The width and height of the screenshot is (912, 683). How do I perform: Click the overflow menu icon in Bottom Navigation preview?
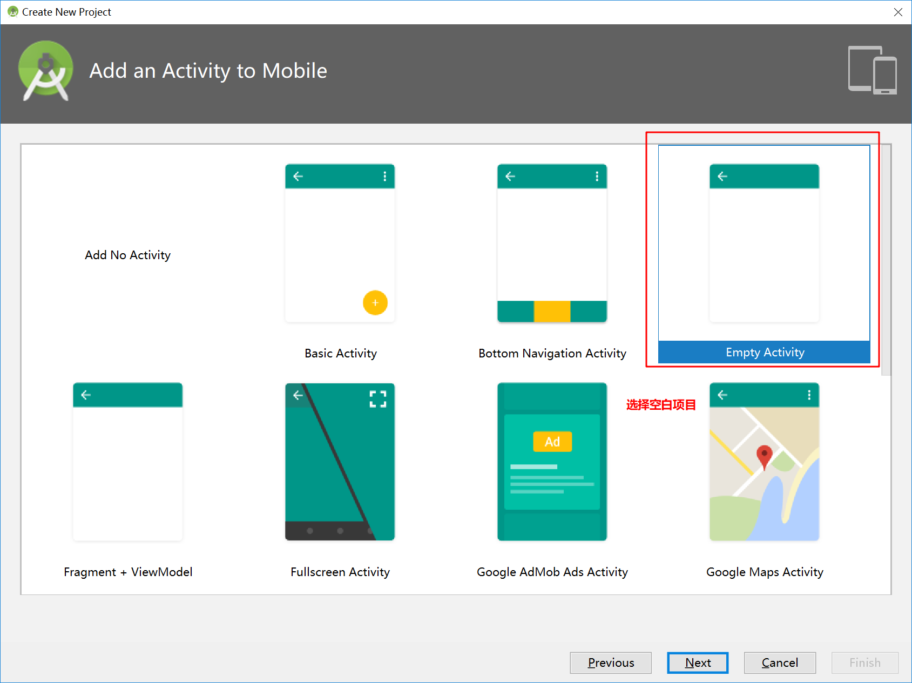pyautogui.click(x=597, y=176)
